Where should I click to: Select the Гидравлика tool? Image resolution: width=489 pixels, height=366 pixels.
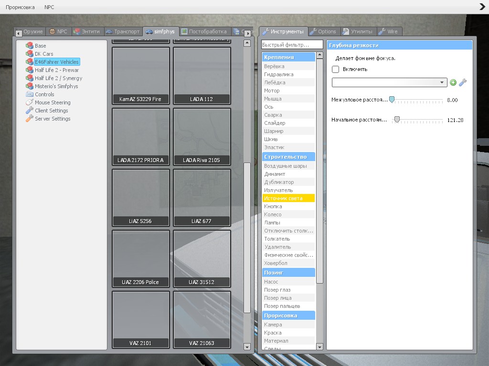(288, 74)
